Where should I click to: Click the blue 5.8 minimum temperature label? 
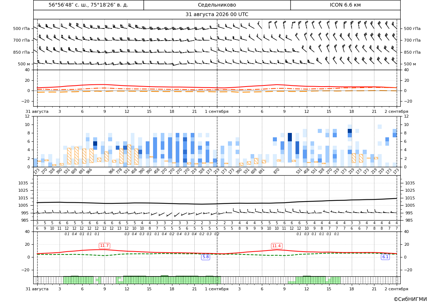click(206, 257)
